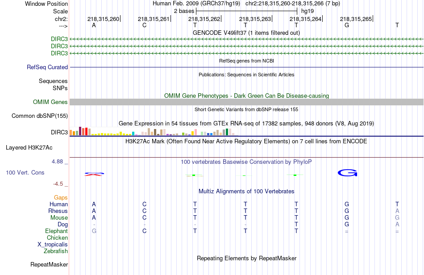
Task: Open the Multiz Alignments of 100 Vertebrates title
Action: pos(246,191)
